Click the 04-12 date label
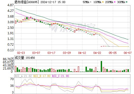 (82, 53)
